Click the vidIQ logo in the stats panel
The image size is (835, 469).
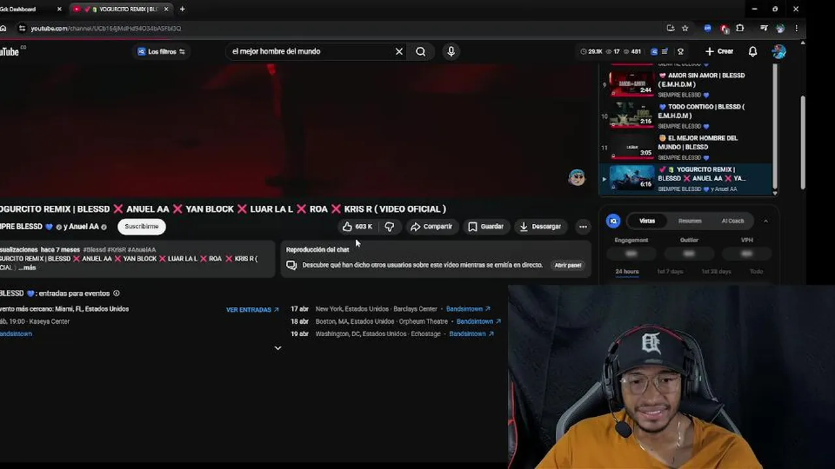tap(613, 221)
